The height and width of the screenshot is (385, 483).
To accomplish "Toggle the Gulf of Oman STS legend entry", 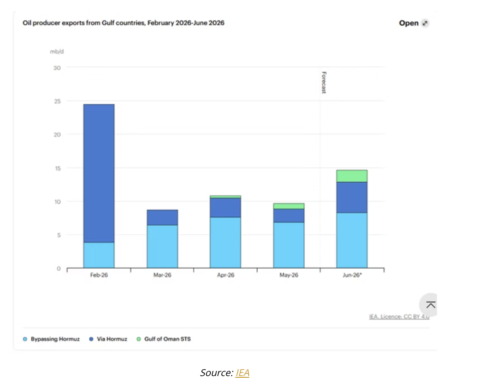I will pos(164,339).
